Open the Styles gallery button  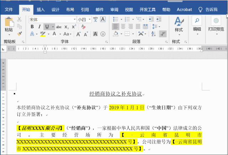(x=179, y=26)
